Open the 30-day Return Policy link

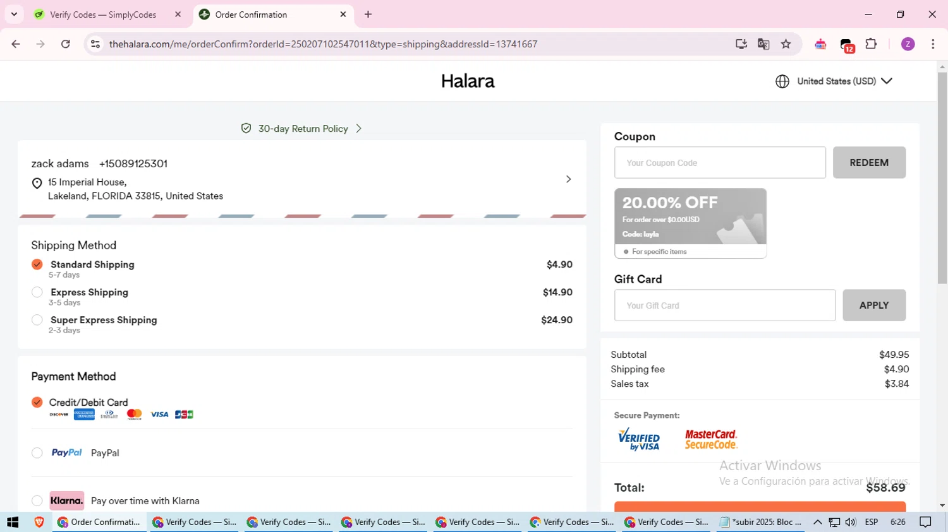tap(303, 129)
